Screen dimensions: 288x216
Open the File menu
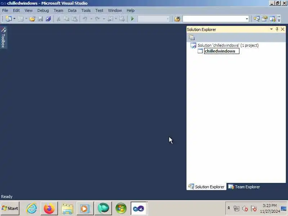[x=5, y=10]
